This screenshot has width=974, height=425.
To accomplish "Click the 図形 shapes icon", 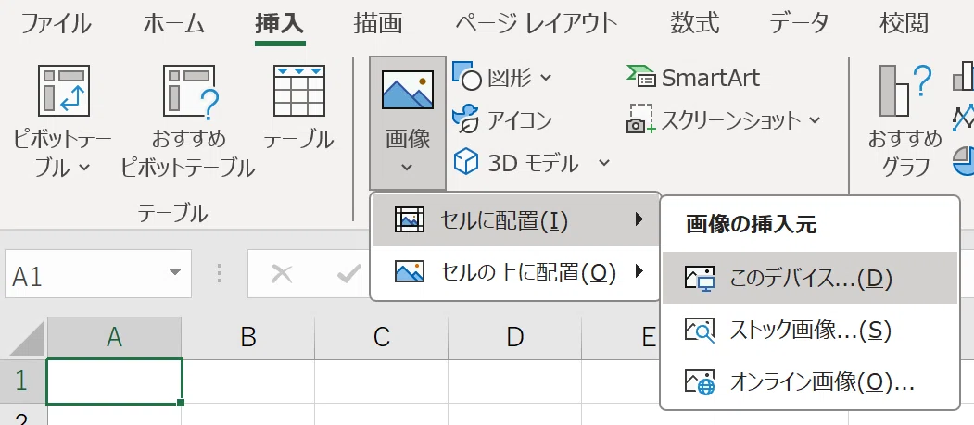I will coord(467,76).
